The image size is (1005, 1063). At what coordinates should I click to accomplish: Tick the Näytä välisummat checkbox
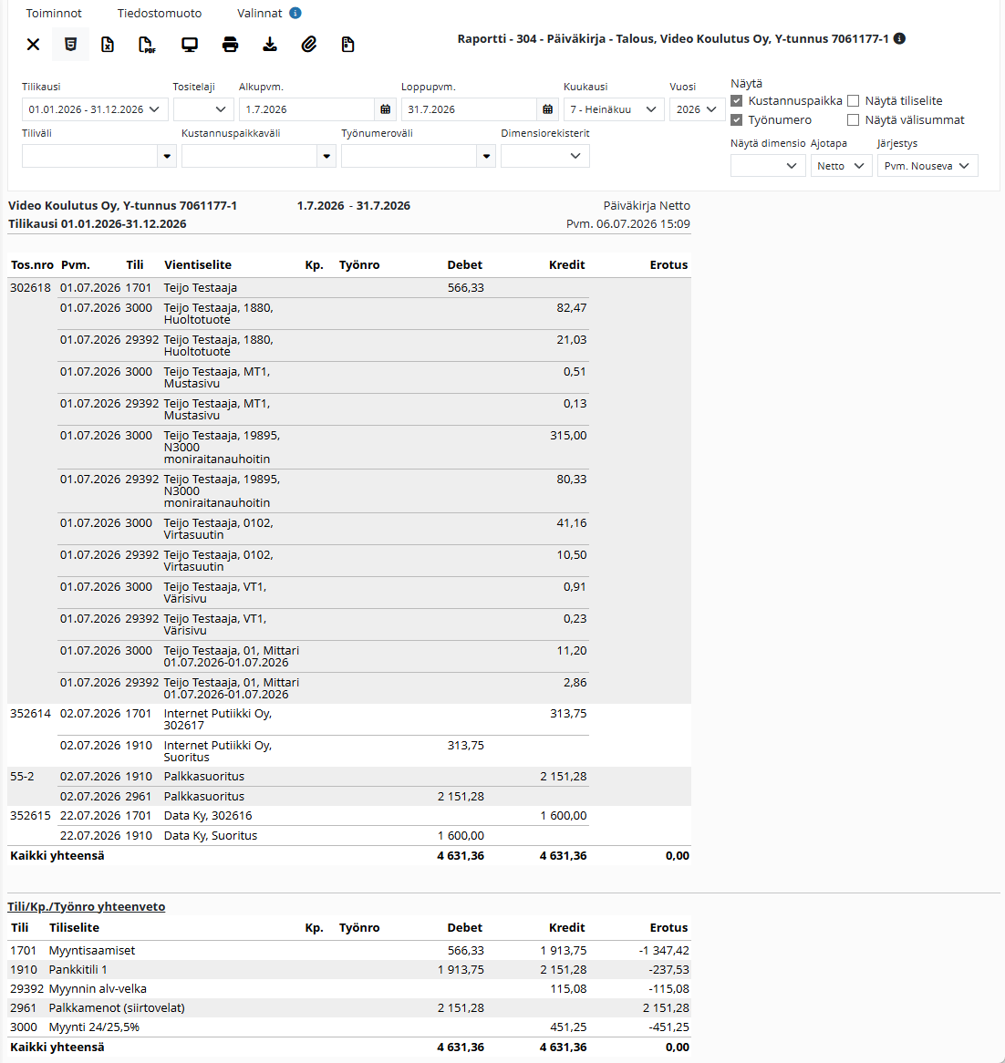(x=853, y=120)
